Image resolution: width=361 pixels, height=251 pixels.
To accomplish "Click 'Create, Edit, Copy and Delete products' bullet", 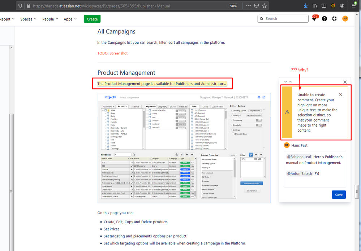I will [x=136, y=222].
